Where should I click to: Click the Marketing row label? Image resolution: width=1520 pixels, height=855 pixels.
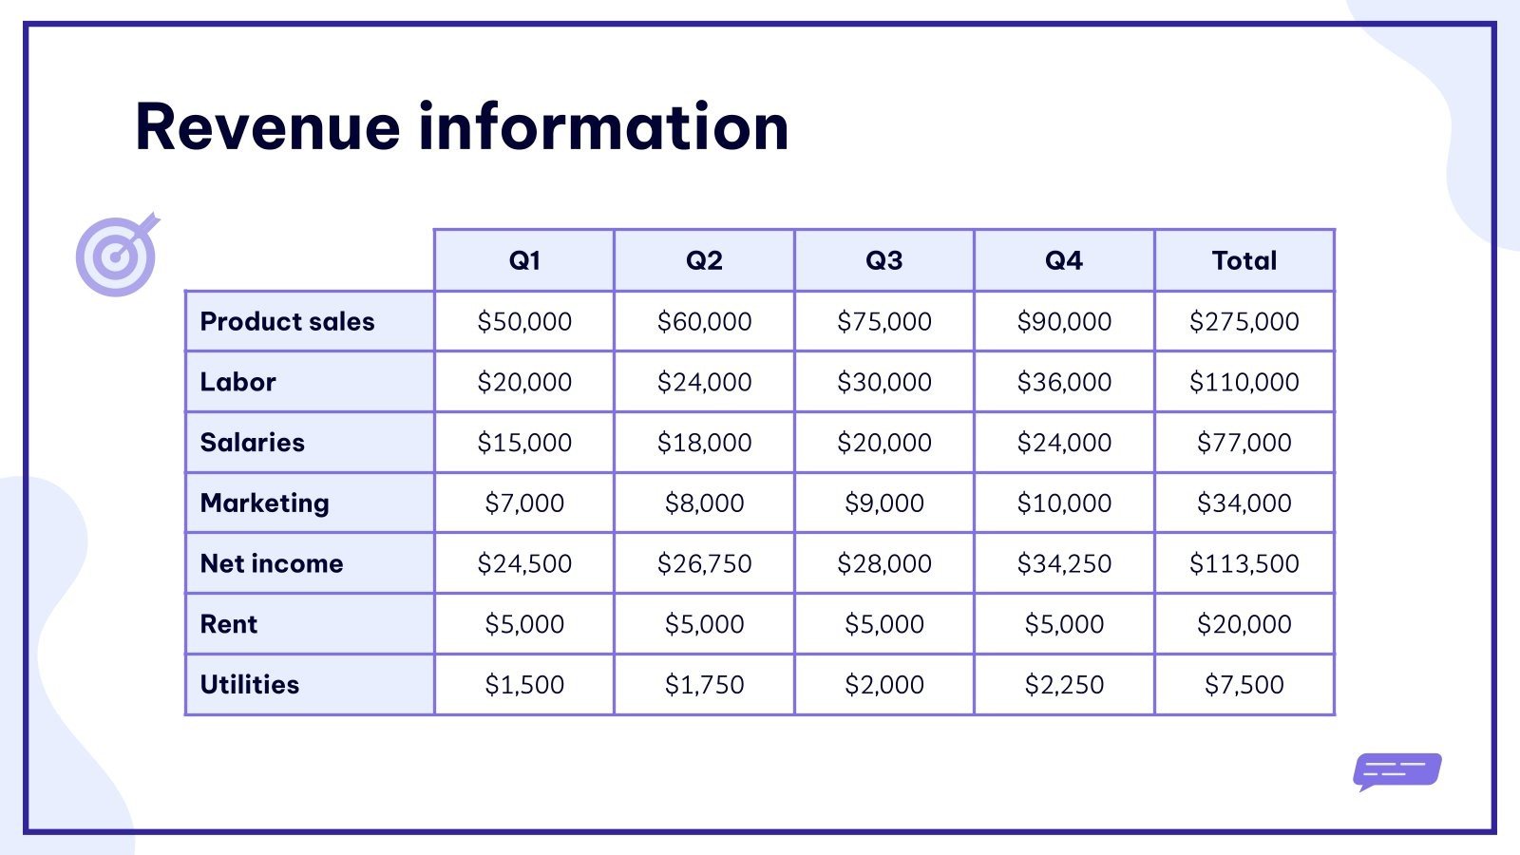[x=265, y=503]
